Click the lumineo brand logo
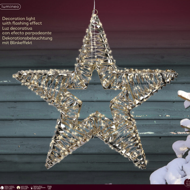190x190 pixels. point(10,7)
